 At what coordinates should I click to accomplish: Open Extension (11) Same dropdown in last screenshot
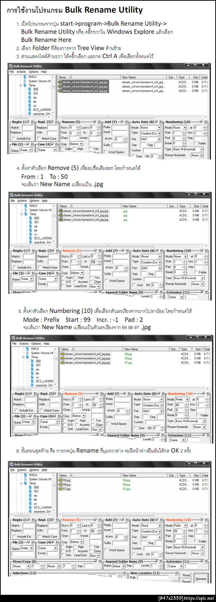point(175,566)
